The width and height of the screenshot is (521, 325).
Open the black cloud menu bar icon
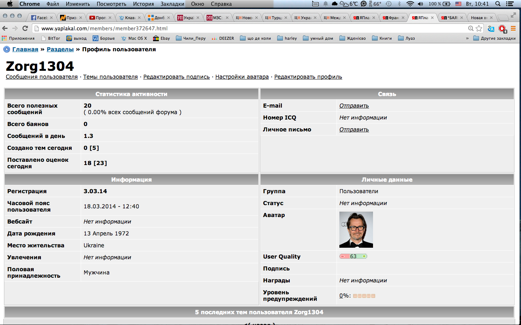tap(335, 4)
